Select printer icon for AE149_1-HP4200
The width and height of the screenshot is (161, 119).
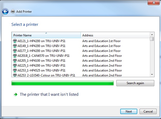click(x=15, y=46)
